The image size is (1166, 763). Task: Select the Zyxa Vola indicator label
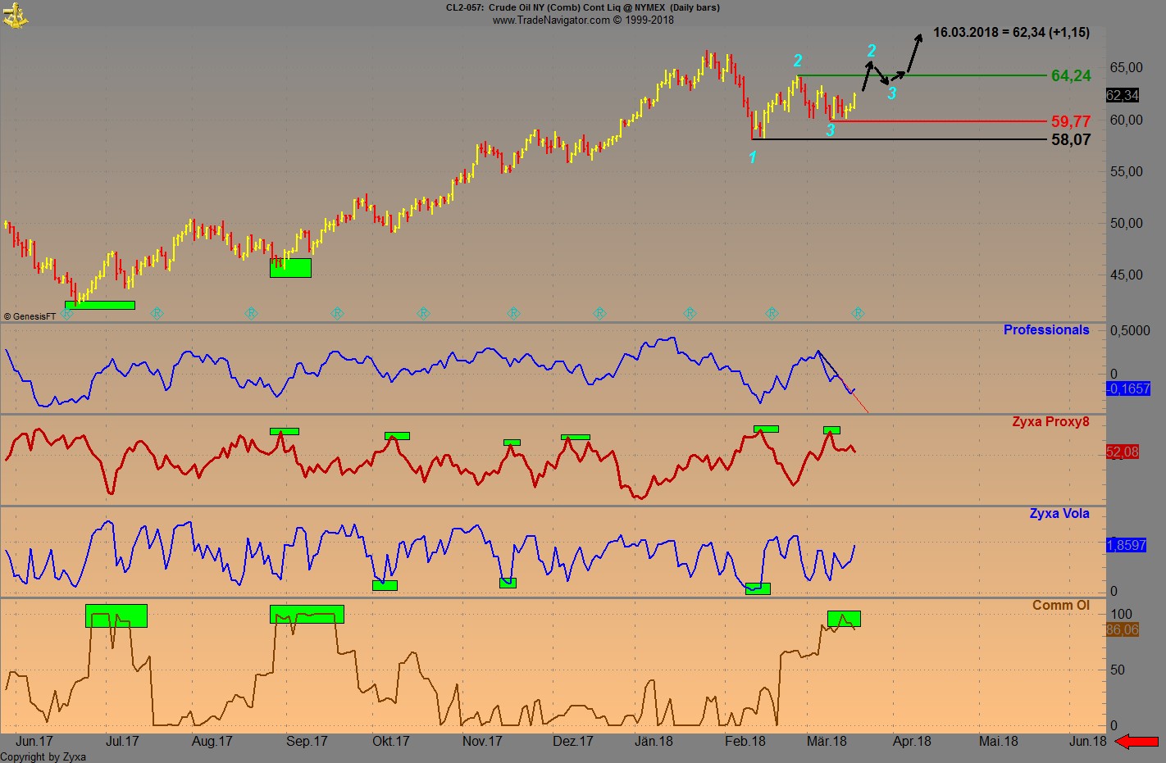click(1059, 514)
